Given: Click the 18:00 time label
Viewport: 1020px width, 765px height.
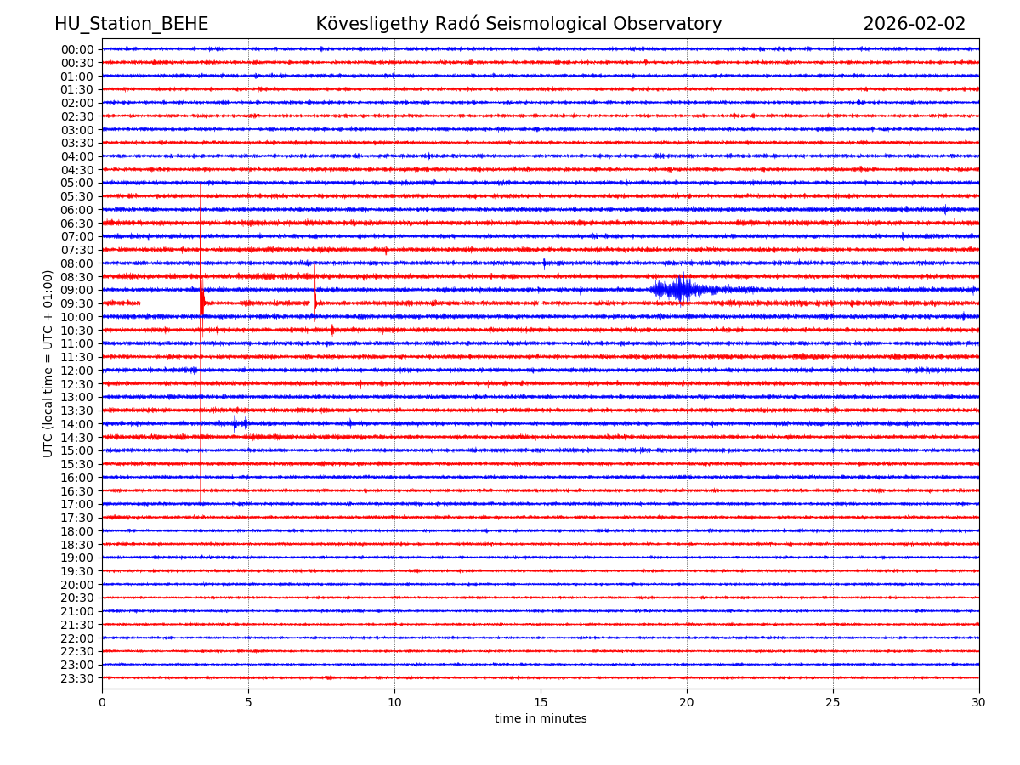Looking at the screenshot, I should coord(76,531).
